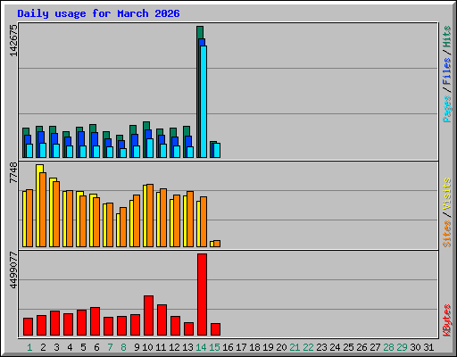Click the small orange Sites bar for day 15
This screenshot has height=357, width=457.
(x=217, y=244)
